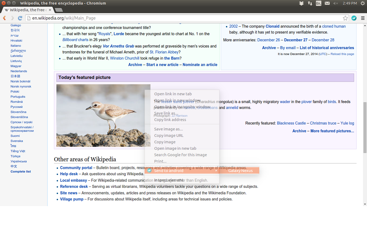Choose Copy image URL

click(x=169, y=136)
